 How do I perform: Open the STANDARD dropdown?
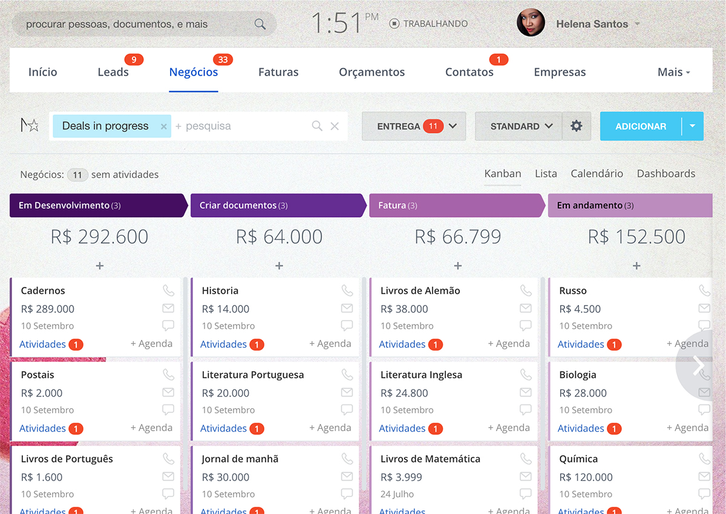click(x=518, y=126)
